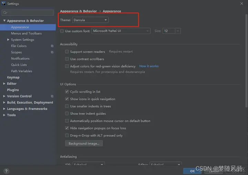This screenshot has width=248, height=175.
Task: Expand the System Settings node
Action: [x=8, y=39]
